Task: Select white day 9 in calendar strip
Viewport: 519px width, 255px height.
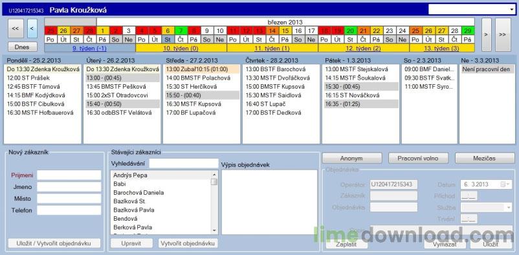Action: pos(207,31)
